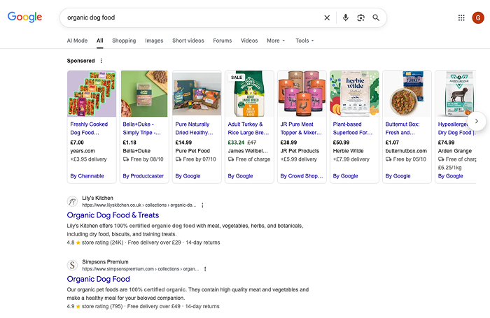Open the Forums tab
490x318 pixels.
pyautogui.click(x=223, y=41)
